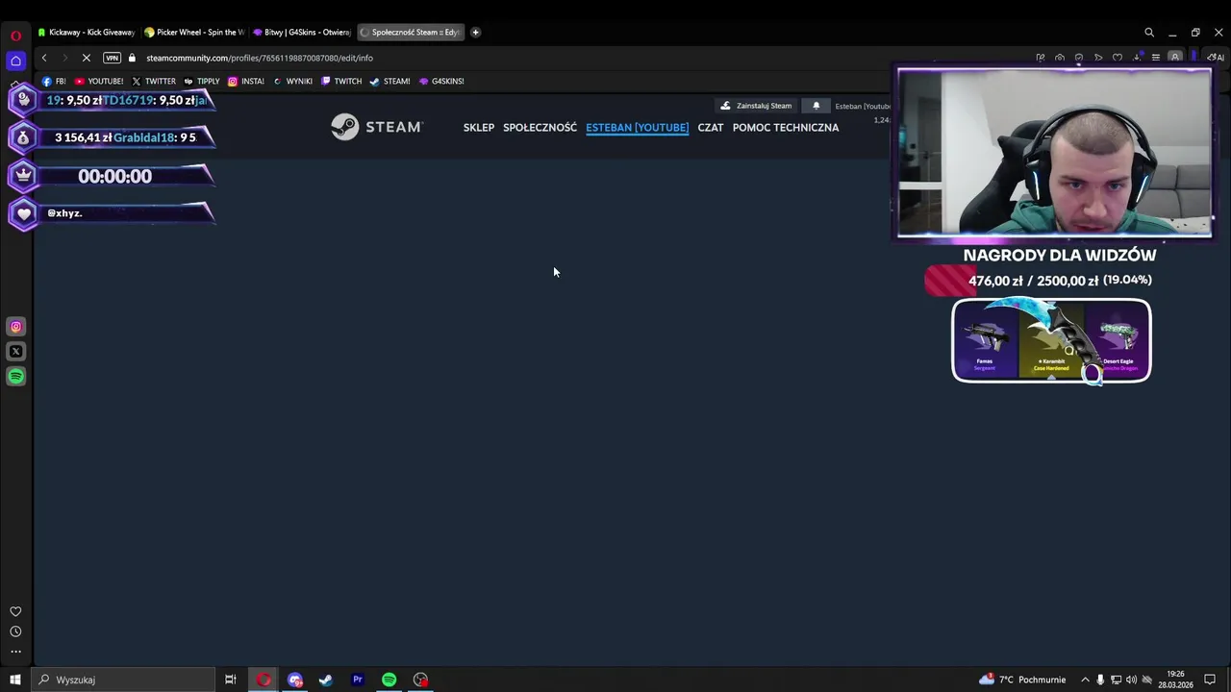
Task: Open TWITCH bookmark
Action: click(x=341, y=81)
